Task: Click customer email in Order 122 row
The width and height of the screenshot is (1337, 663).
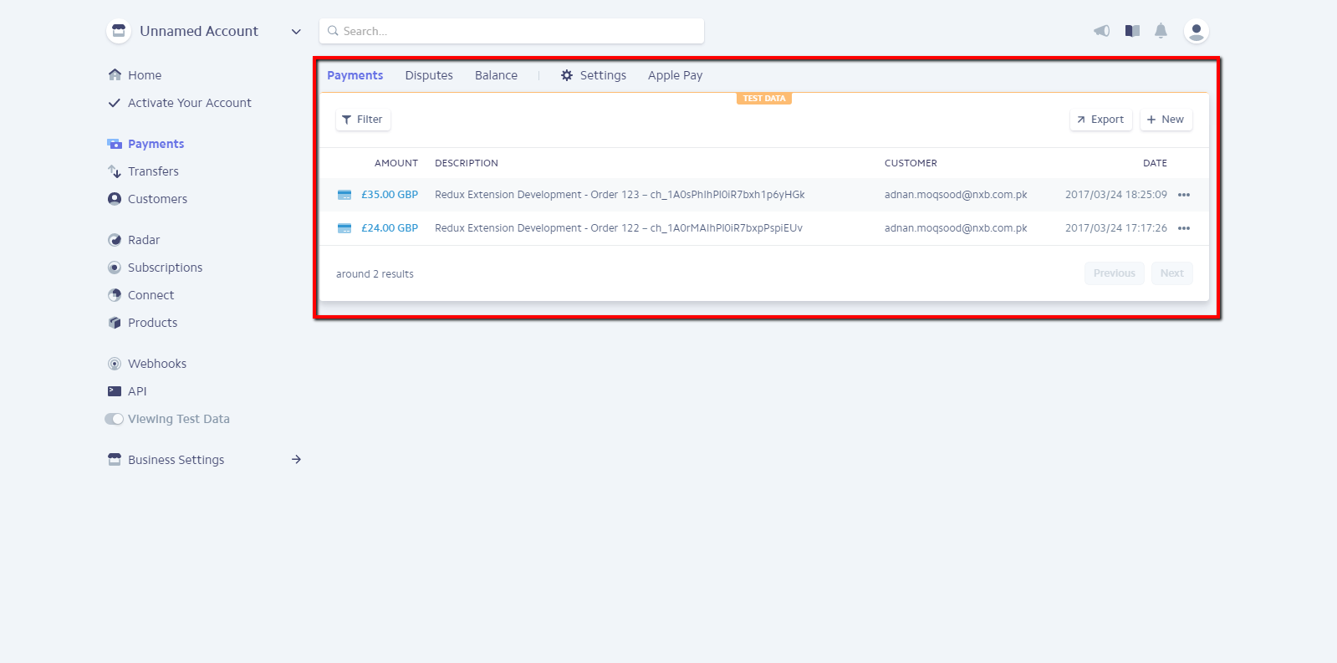Action: [956, 228]
